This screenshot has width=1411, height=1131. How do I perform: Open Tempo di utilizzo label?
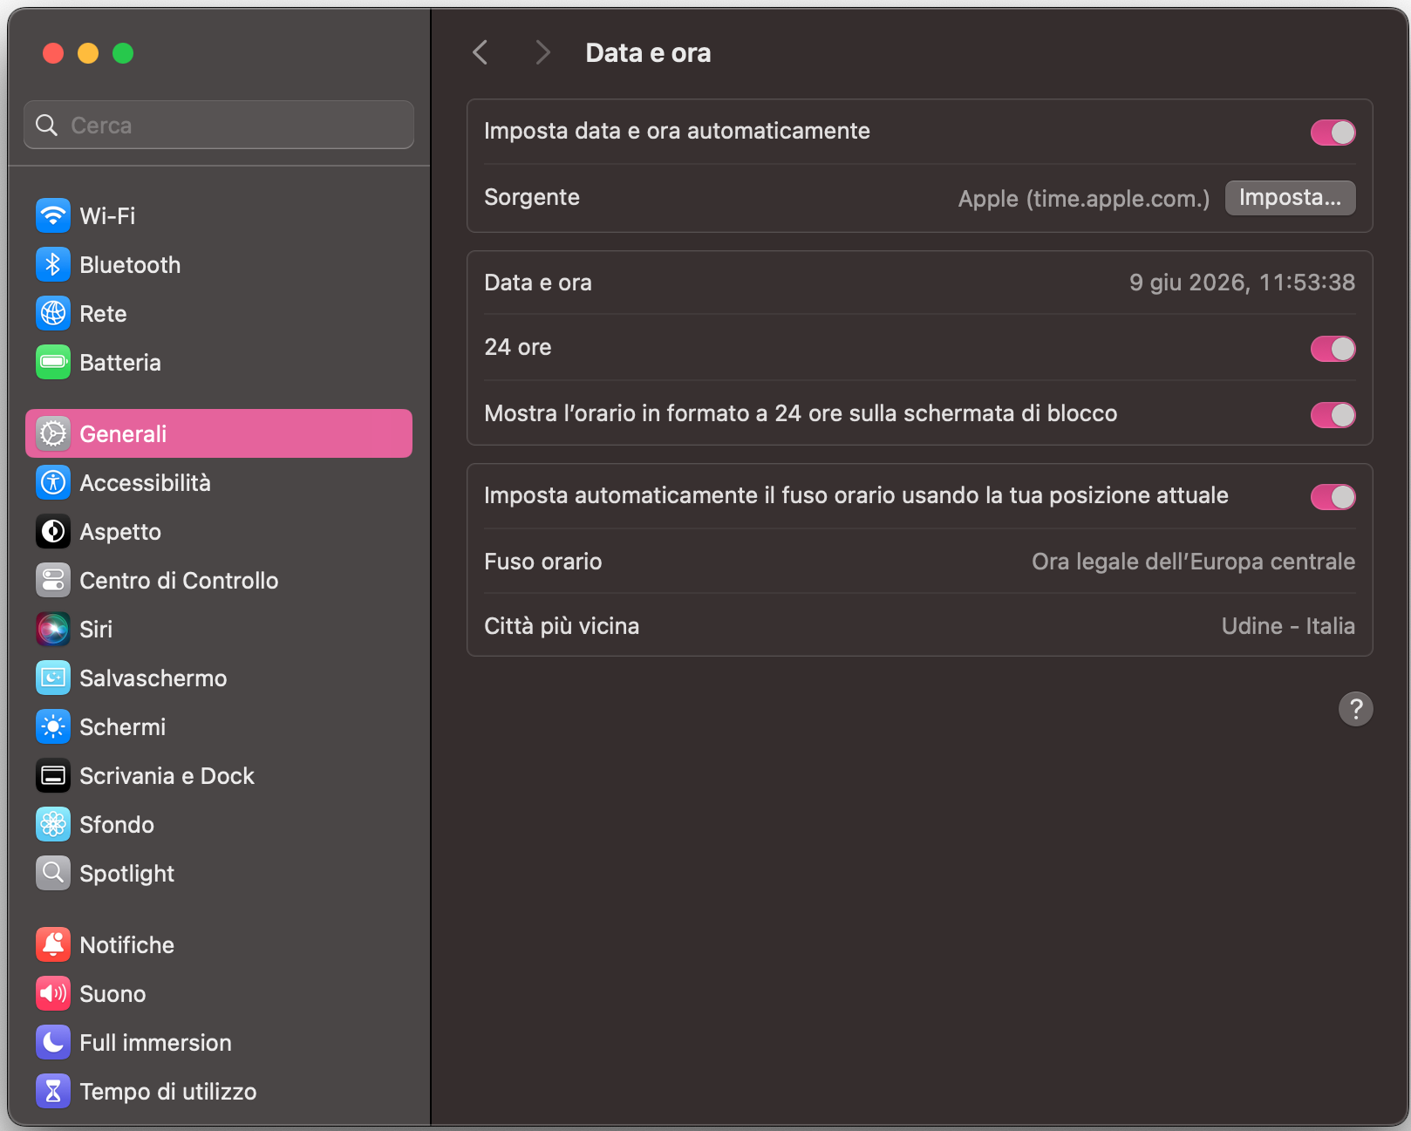tap(167, 1092)
